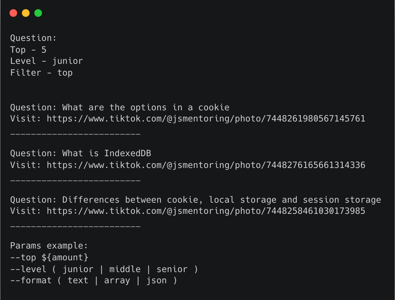Click the "Level - junior" output line

[47, 61]
